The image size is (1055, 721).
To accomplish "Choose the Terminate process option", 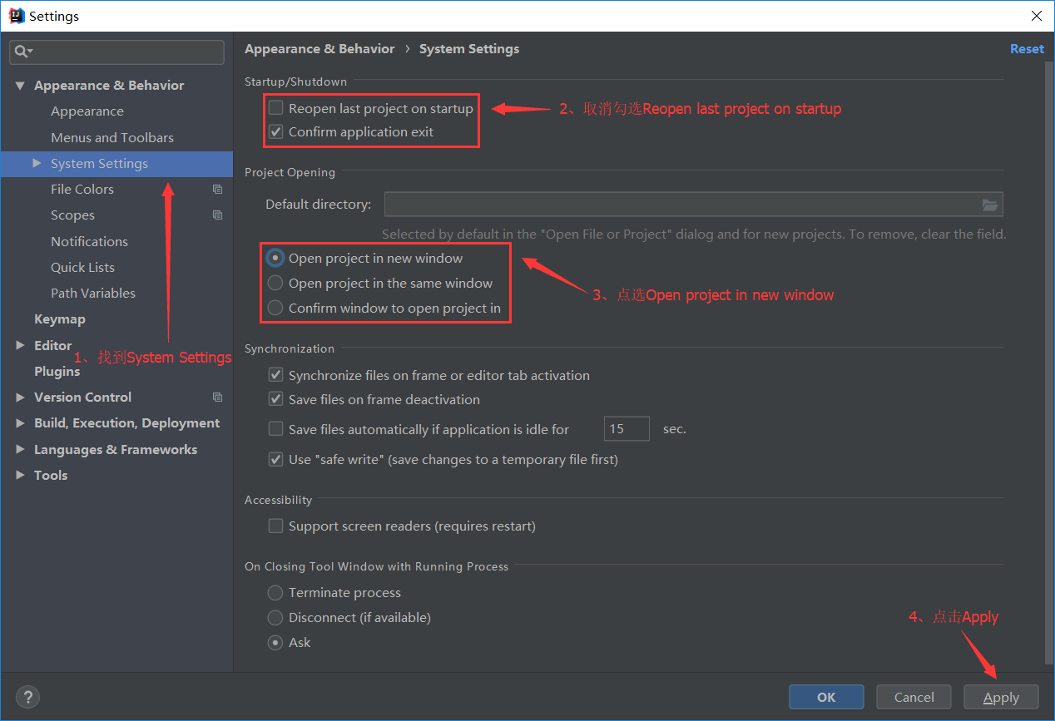I will pos(275,592).
